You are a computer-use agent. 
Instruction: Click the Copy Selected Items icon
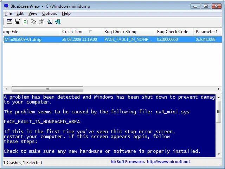tap(34, 22)
